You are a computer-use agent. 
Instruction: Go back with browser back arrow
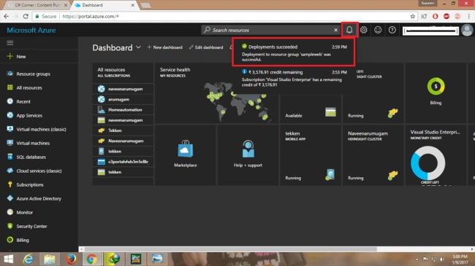[7, 16]
